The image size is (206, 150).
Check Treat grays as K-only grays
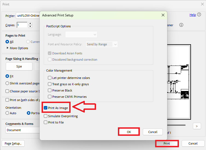click(x=50, y=84)
